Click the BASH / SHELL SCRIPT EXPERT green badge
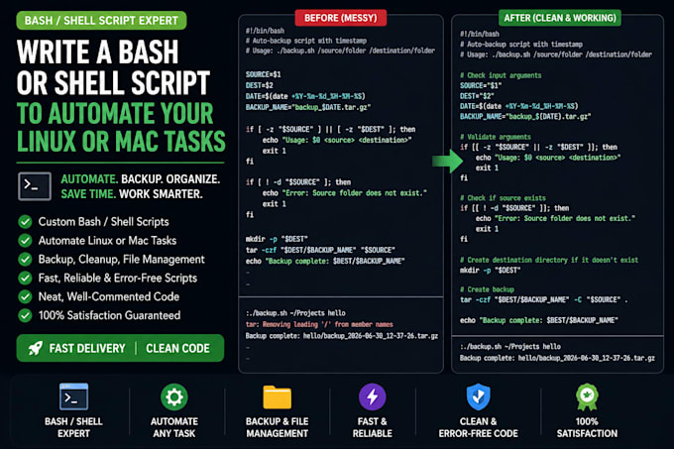This screenshot has height=449, width=674. [x=101, y=20]
